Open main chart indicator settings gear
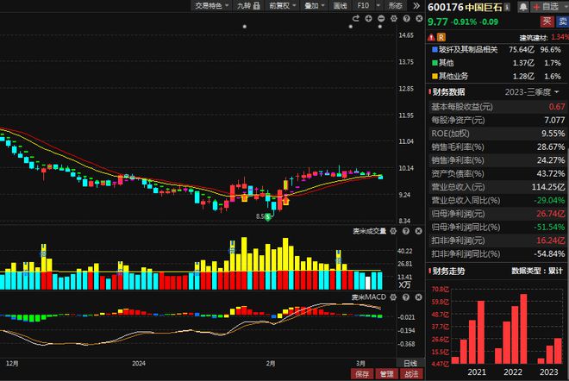 point(394,18)
